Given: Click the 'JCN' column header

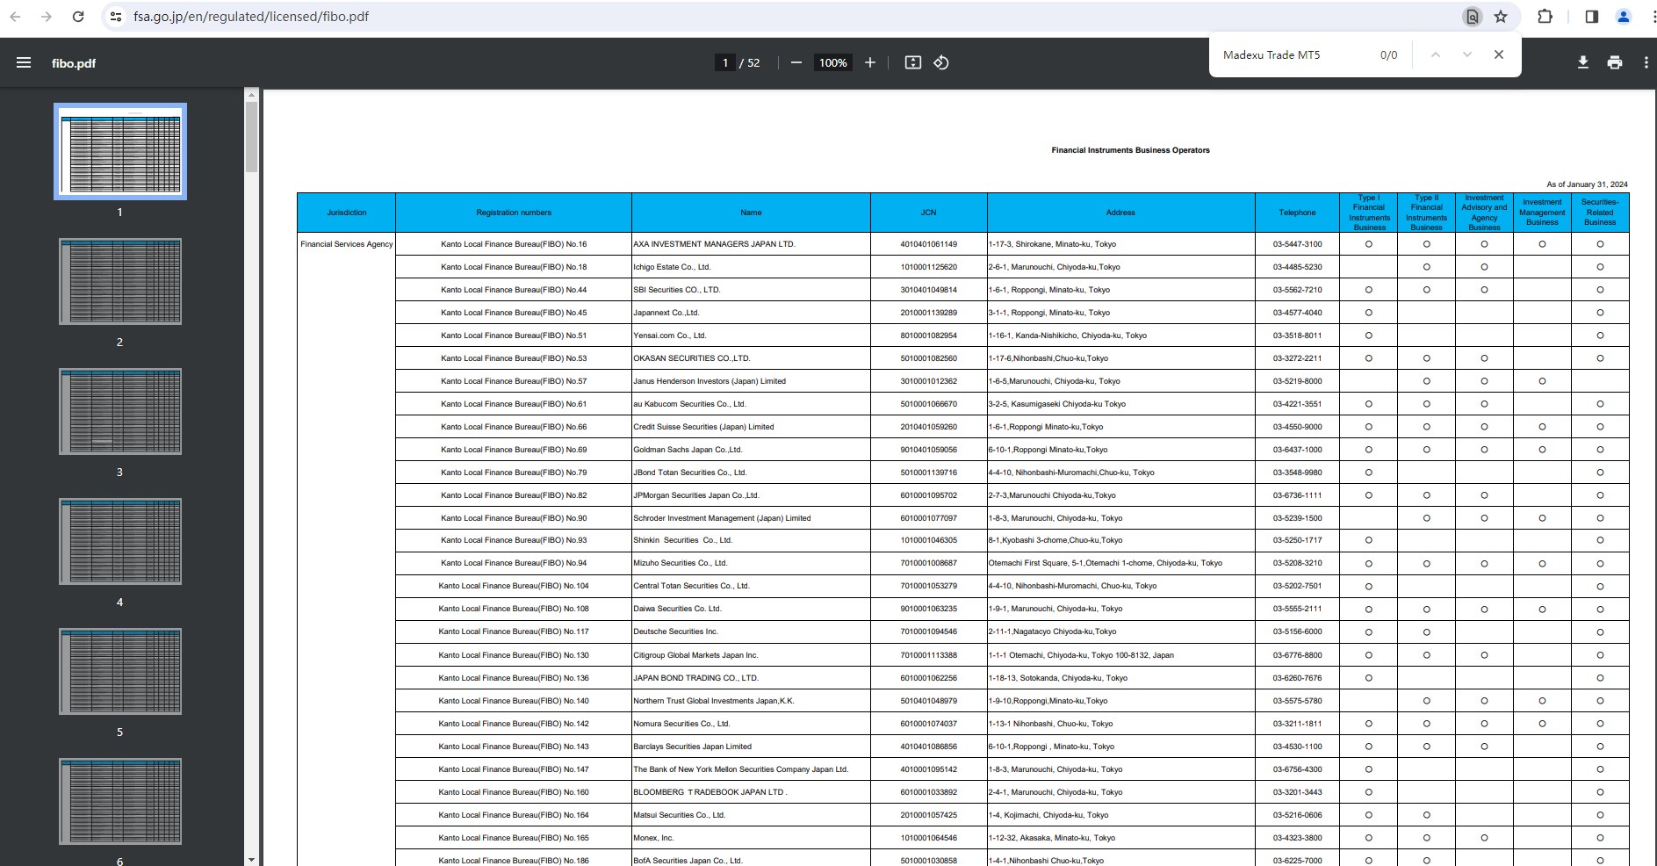Looking at the screenshot, I should point(928,213).
